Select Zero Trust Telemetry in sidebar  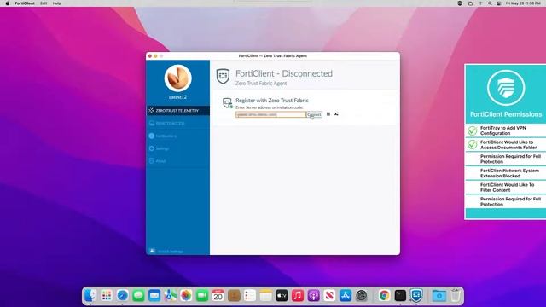178,111
